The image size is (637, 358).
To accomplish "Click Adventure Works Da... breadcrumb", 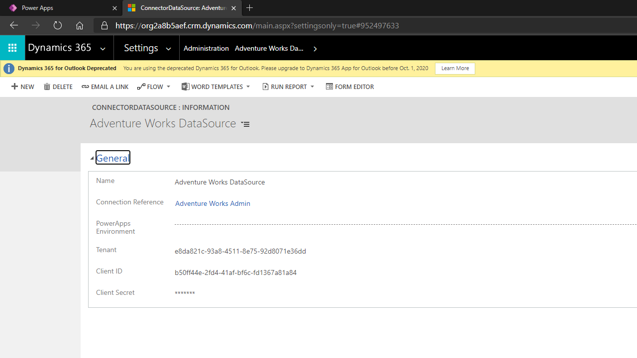I will point(269,48).
